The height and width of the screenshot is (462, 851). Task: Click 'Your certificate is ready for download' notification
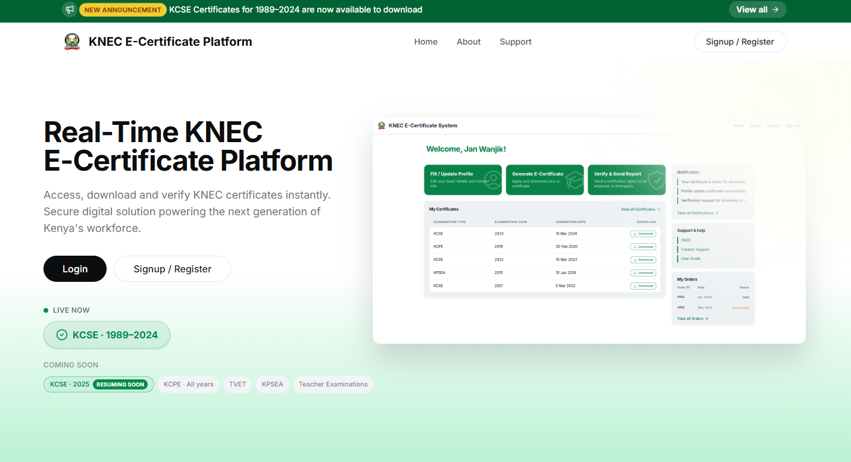(713, 182)
